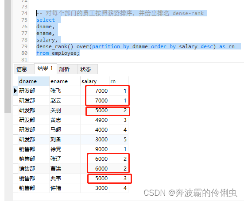Select the 赵云 cell
The image size is (244, 201).
coord(65,101)
